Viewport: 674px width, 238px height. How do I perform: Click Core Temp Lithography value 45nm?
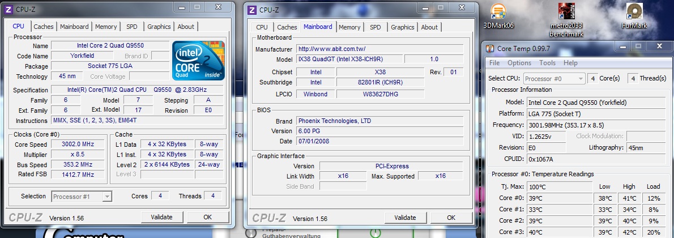pos(646,148)
